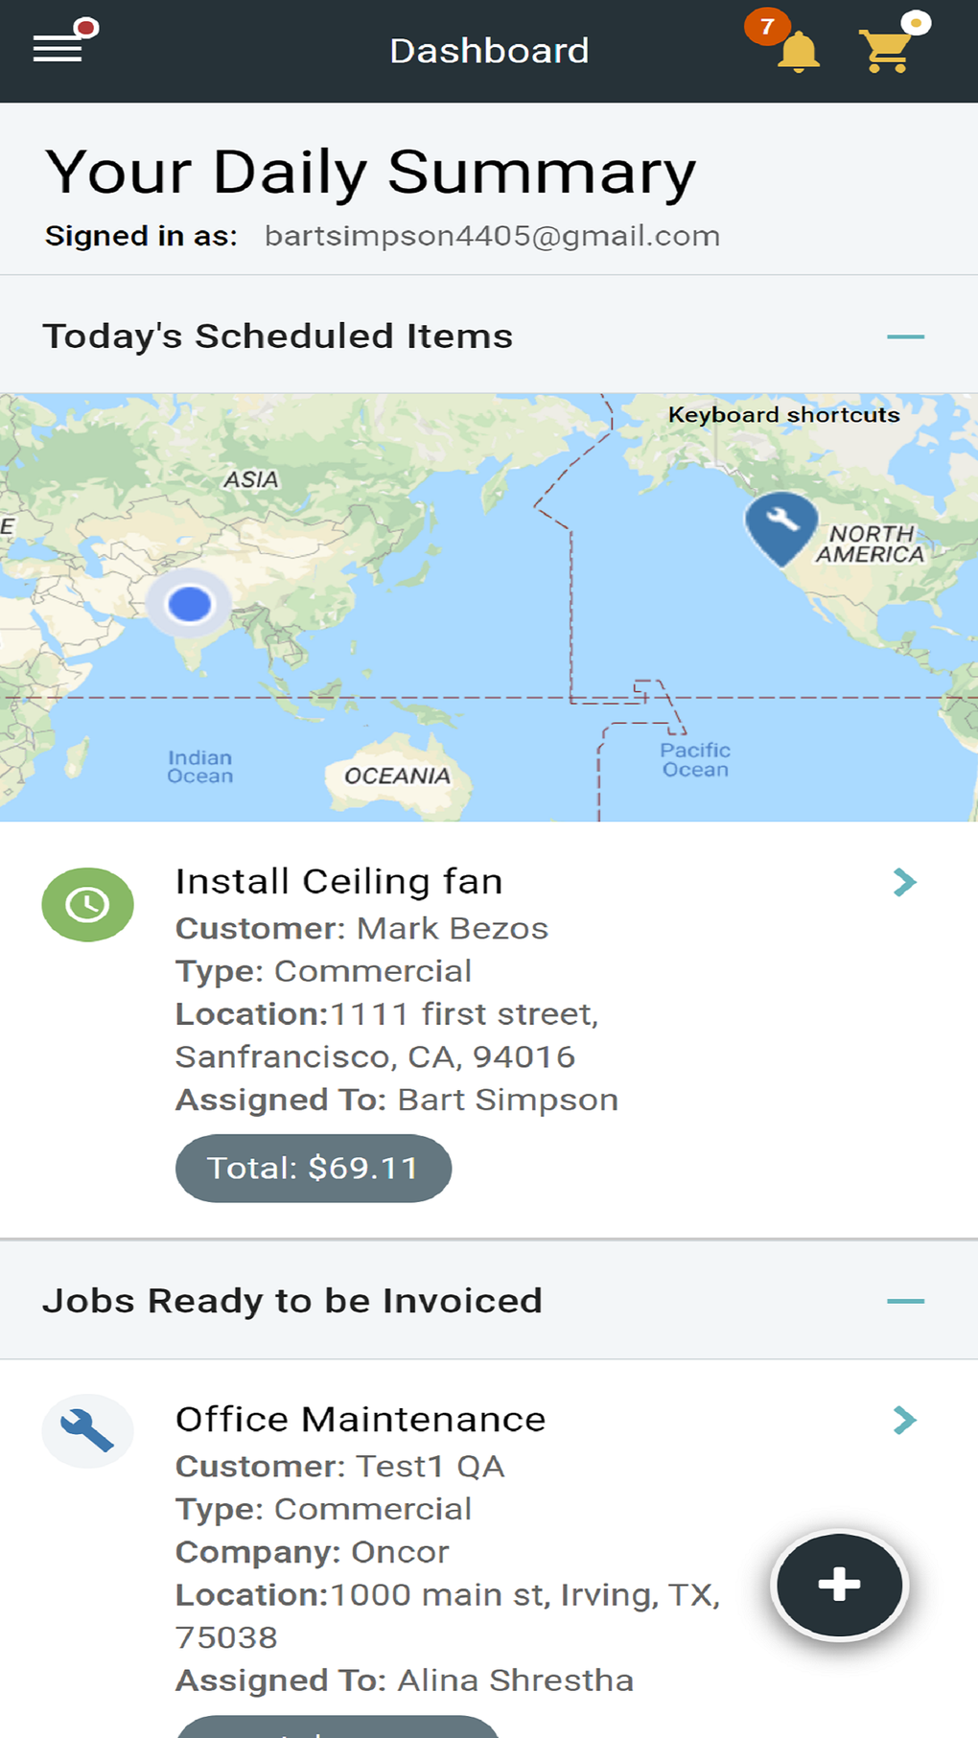Open the shopping cart
The image size is (978, 1738).
(887, 51)
